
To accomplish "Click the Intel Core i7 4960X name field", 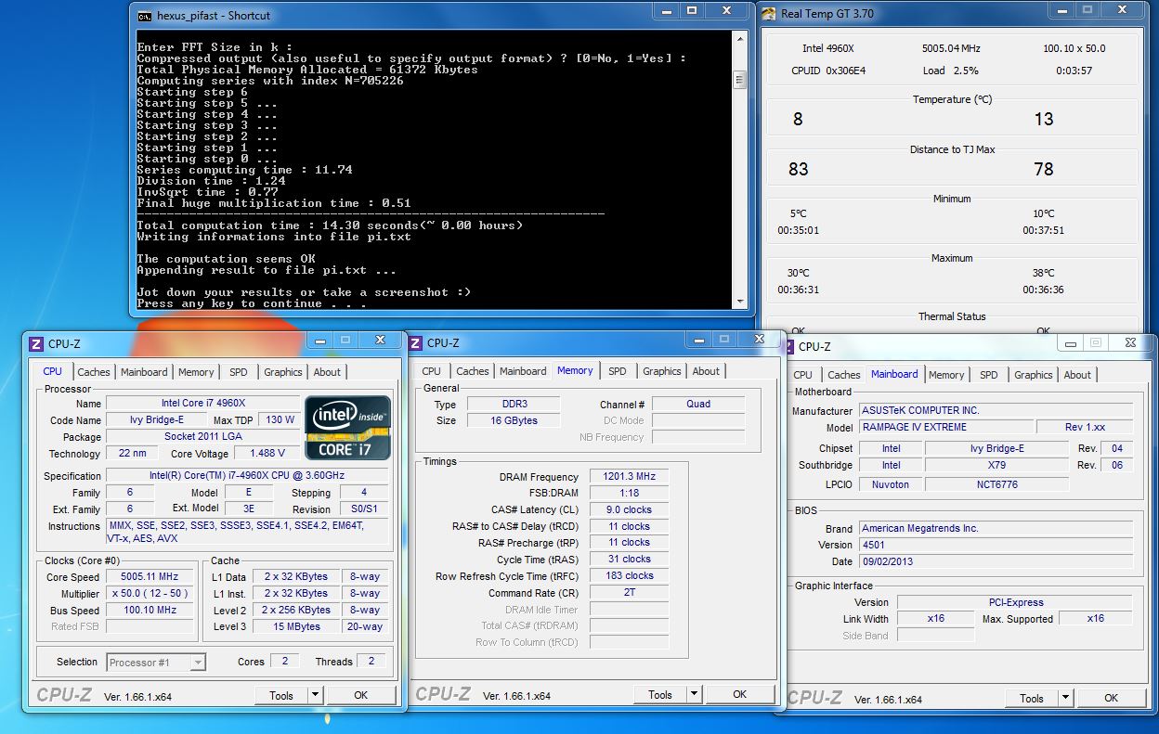I will click(x=202, y=403).
